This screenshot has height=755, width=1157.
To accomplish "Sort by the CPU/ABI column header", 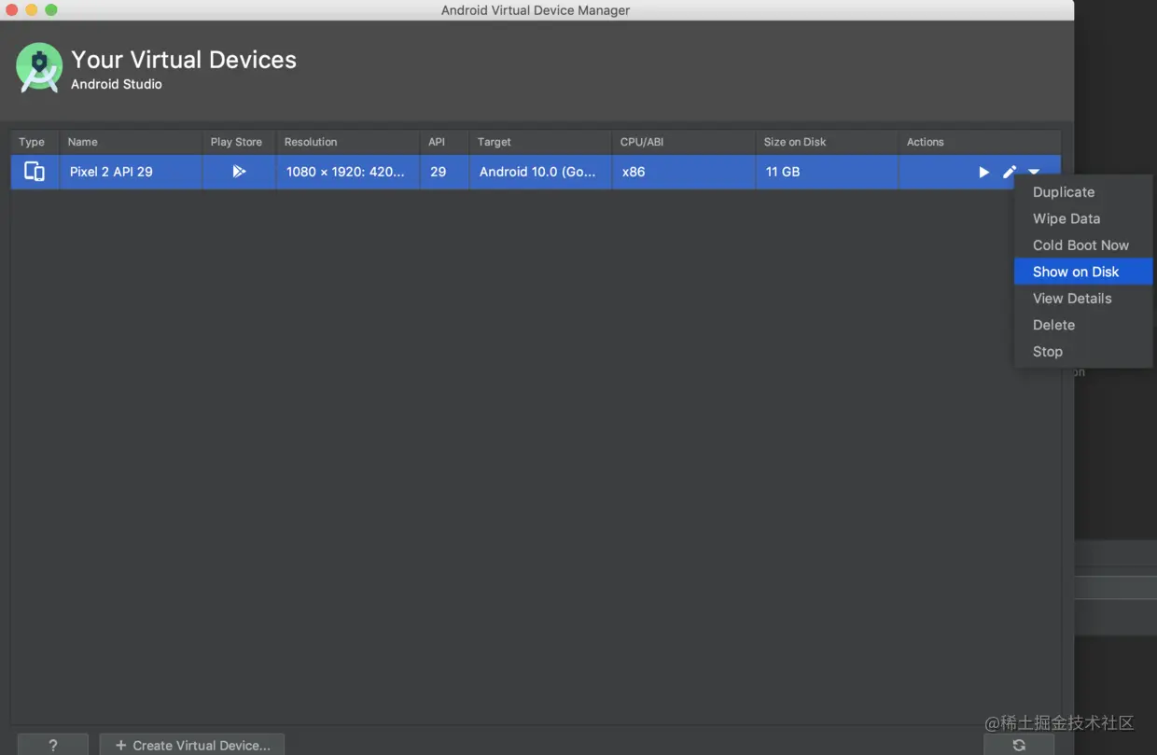I will 684,142.
